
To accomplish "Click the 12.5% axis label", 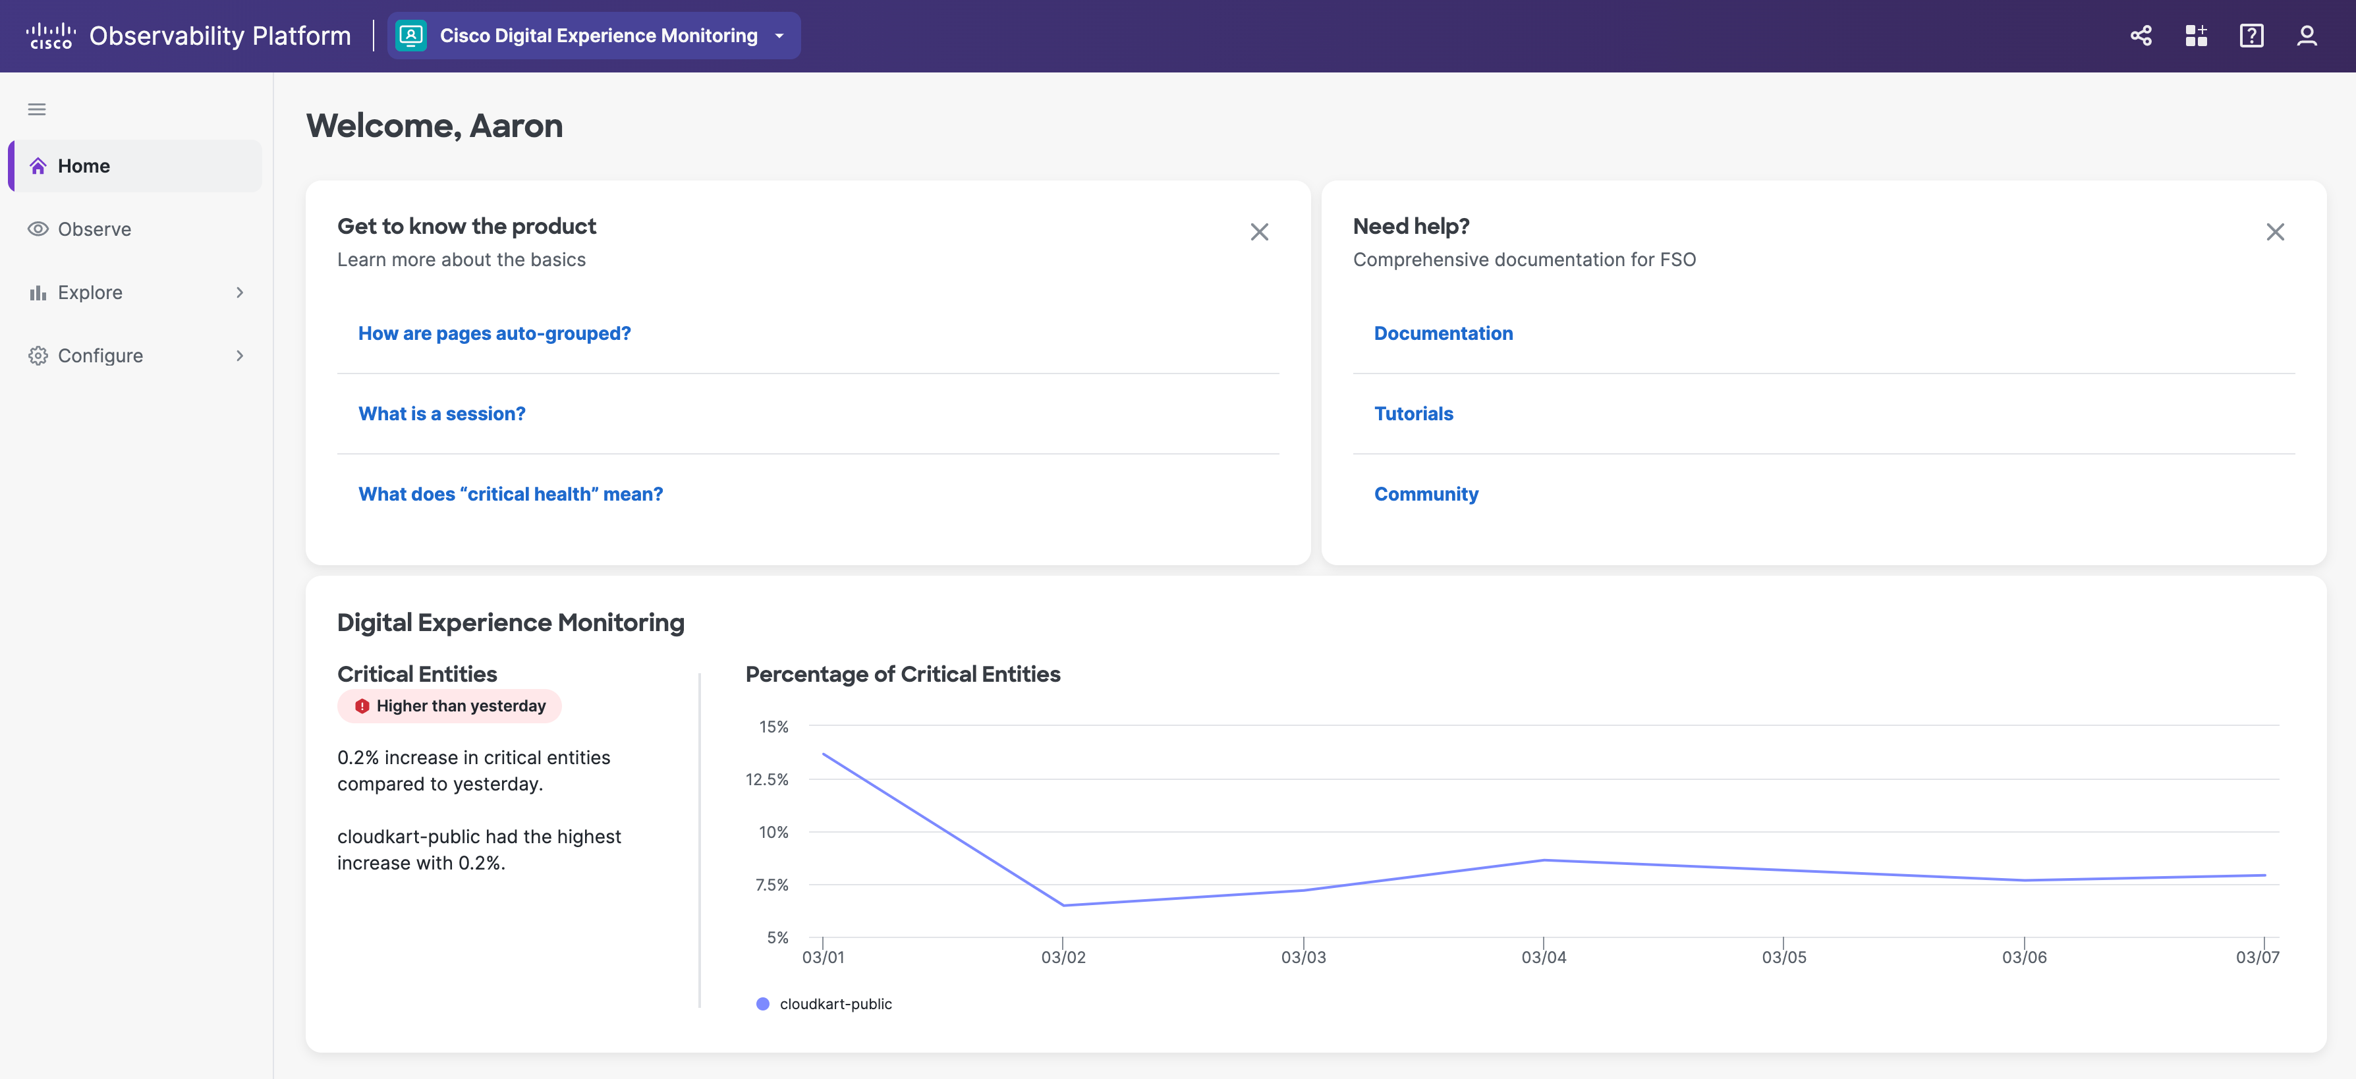I will click(x=766, y=779).
